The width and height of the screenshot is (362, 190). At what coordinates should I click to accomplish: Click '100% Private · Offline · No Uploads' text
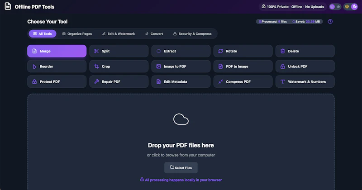point(295,7)
